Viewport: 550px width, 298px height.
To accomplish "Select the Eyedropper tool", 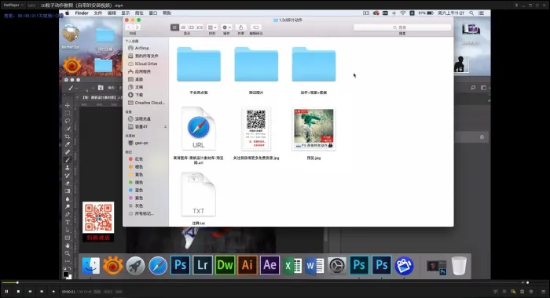I will tap(68, 144).
